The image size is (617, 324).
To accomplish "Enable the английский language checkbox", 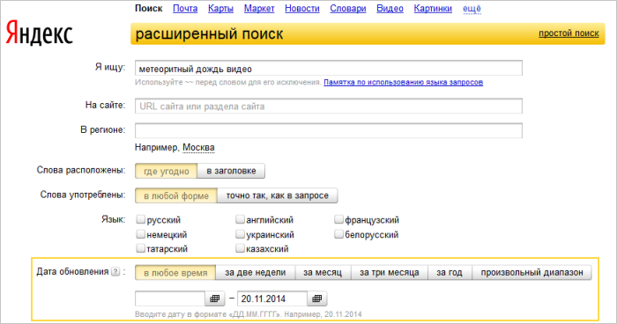I will (240, 219).
